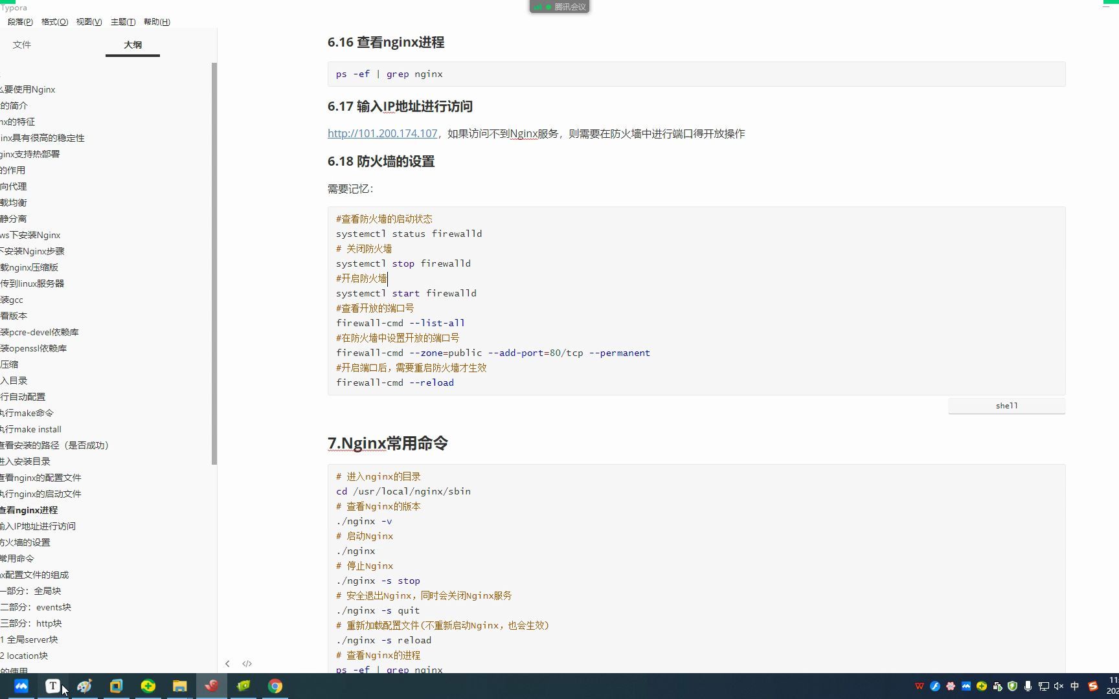Screen dimensions: 1119x699
Task: Switch to Typora taskbar icon
Action: (53, 686)
